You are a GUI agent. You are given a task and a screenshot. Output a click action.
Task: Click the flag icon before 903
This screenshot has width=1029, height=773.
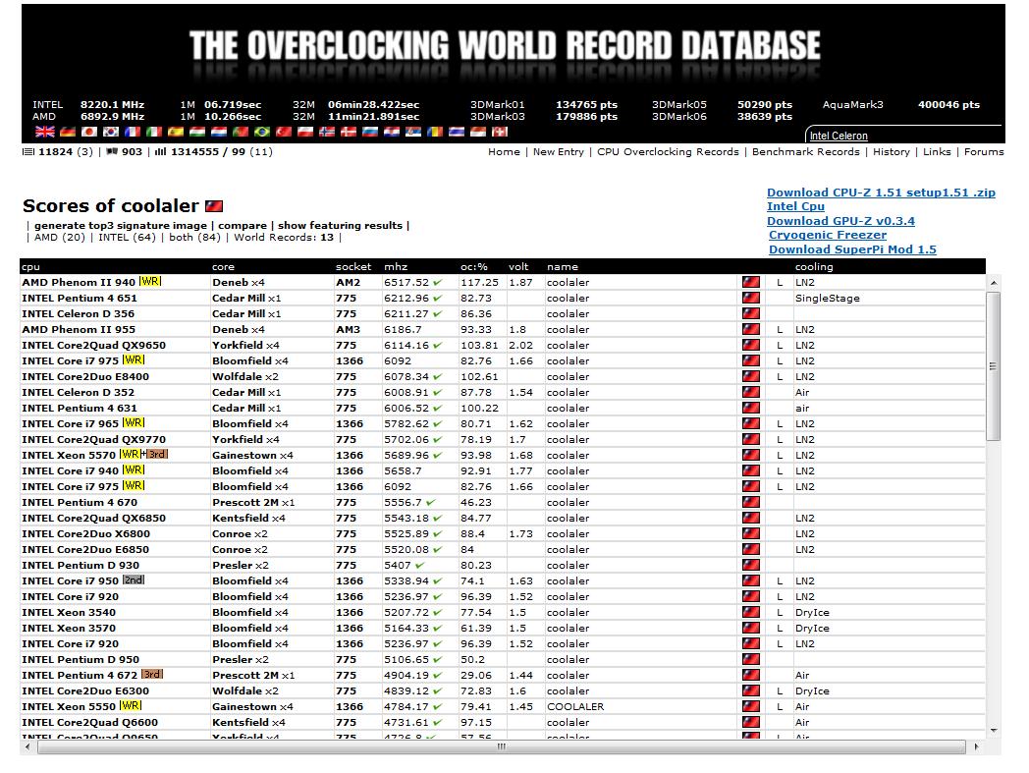(112, 151)
